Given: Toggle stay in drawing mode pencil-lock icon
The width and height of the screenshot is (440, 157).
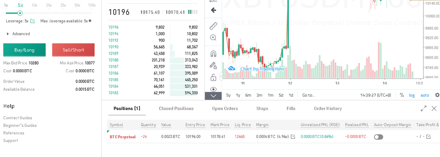Looking at the screenshot, I should [213, 66].
